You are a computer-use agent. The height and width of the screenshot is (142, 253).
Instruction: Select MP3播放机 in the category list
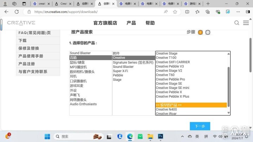pos(91,67)
